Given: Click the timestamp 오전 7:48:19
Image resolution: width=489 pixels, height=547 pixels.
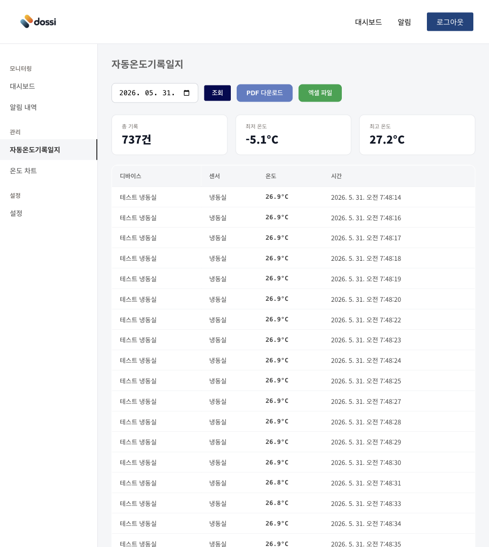Looking at the screenshot, I should (366, 279).
